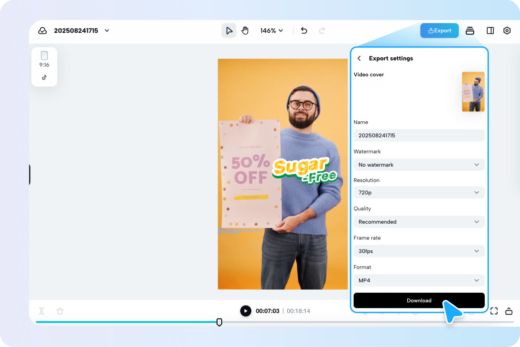Toggle the split panel layout view
Screen dimensions: 520x347
tap(490, 30)
